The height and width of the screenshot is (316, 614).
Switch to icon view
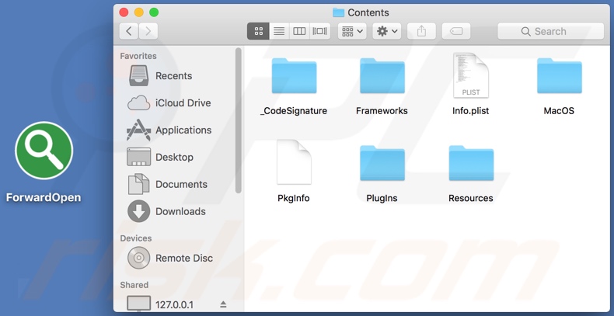pyautogui.click(x=259, y=31)
